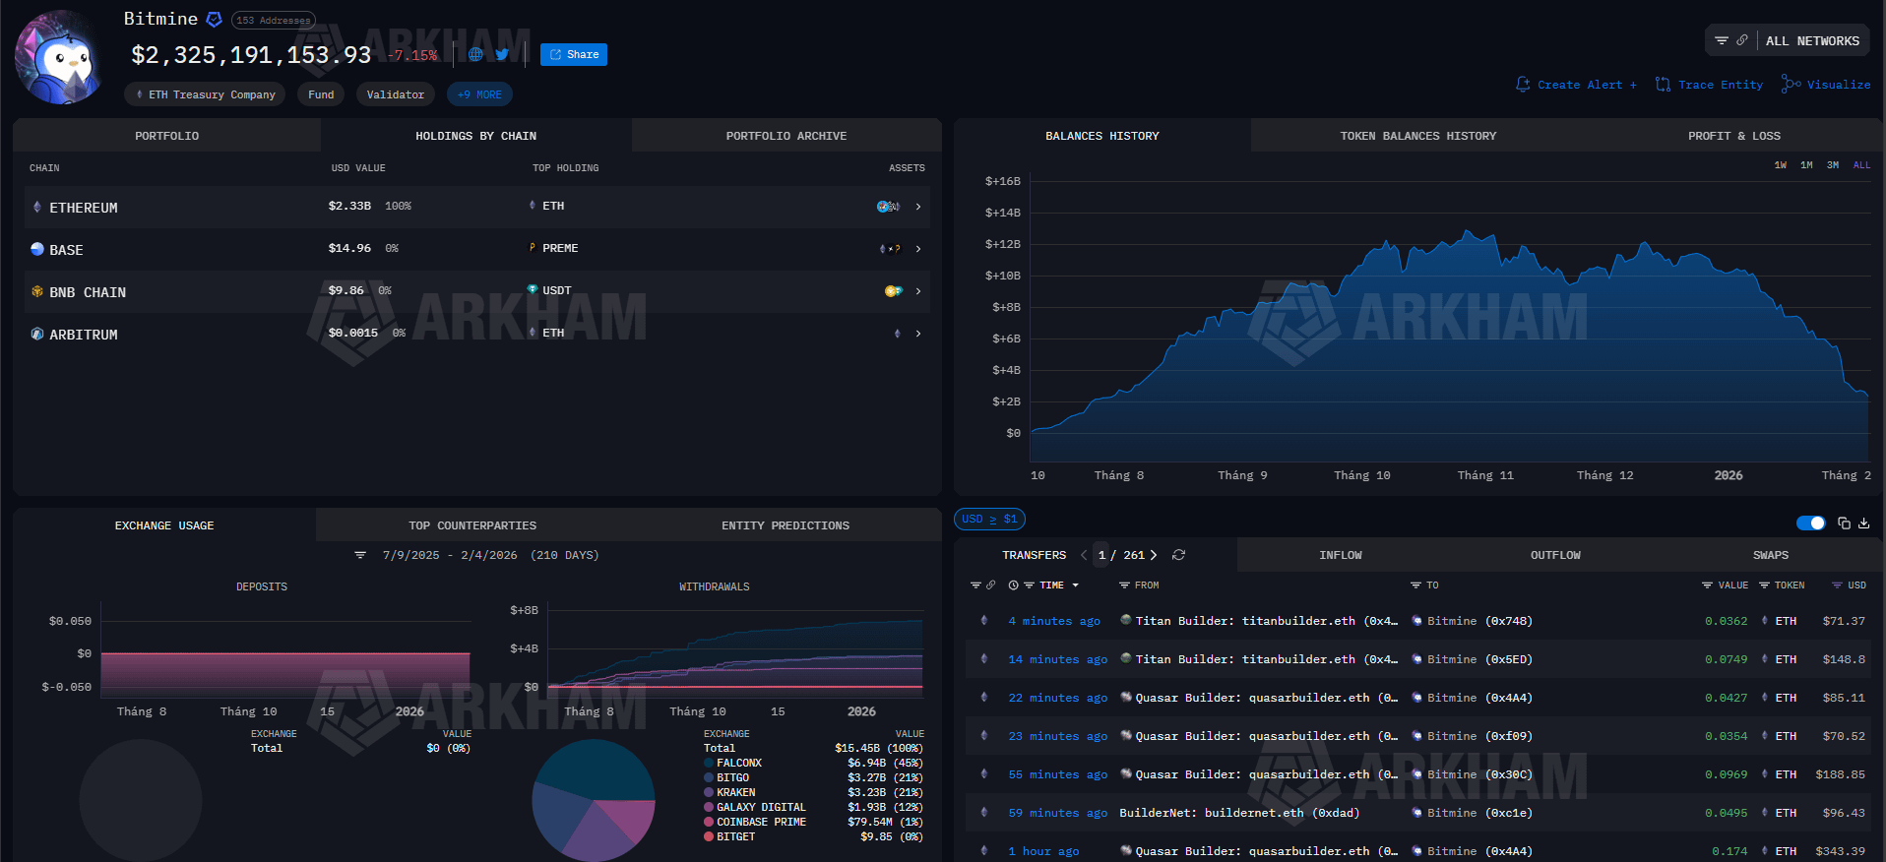Select the 3M chart time range

[1832, 165]
